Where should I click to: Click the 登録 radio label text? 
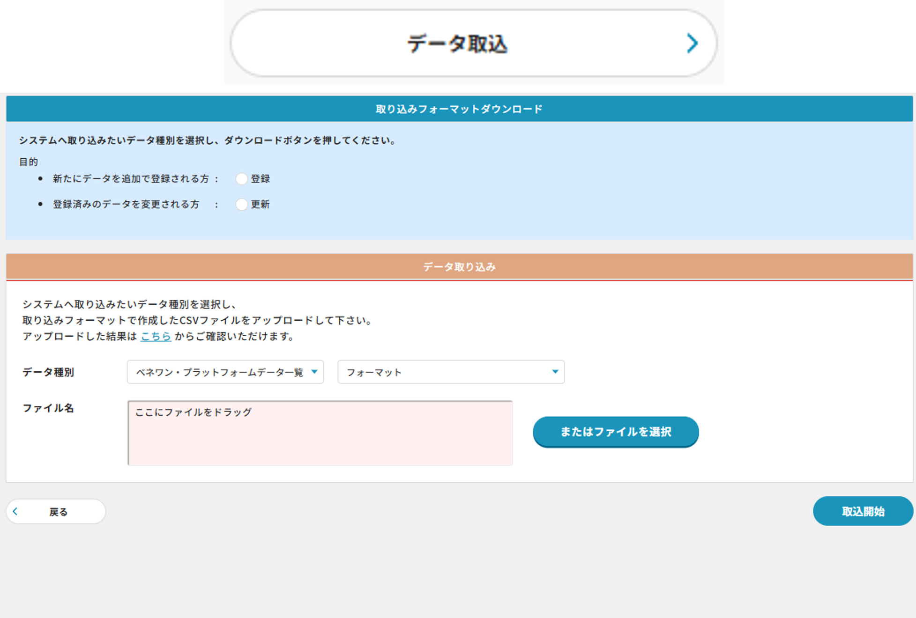click(261, 179)
